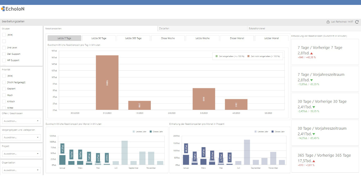Click Letztes Jahr legend swatch in monthly minutes chart
The image size is (361, 194).
pyautogui.click(x=134, y=132)
